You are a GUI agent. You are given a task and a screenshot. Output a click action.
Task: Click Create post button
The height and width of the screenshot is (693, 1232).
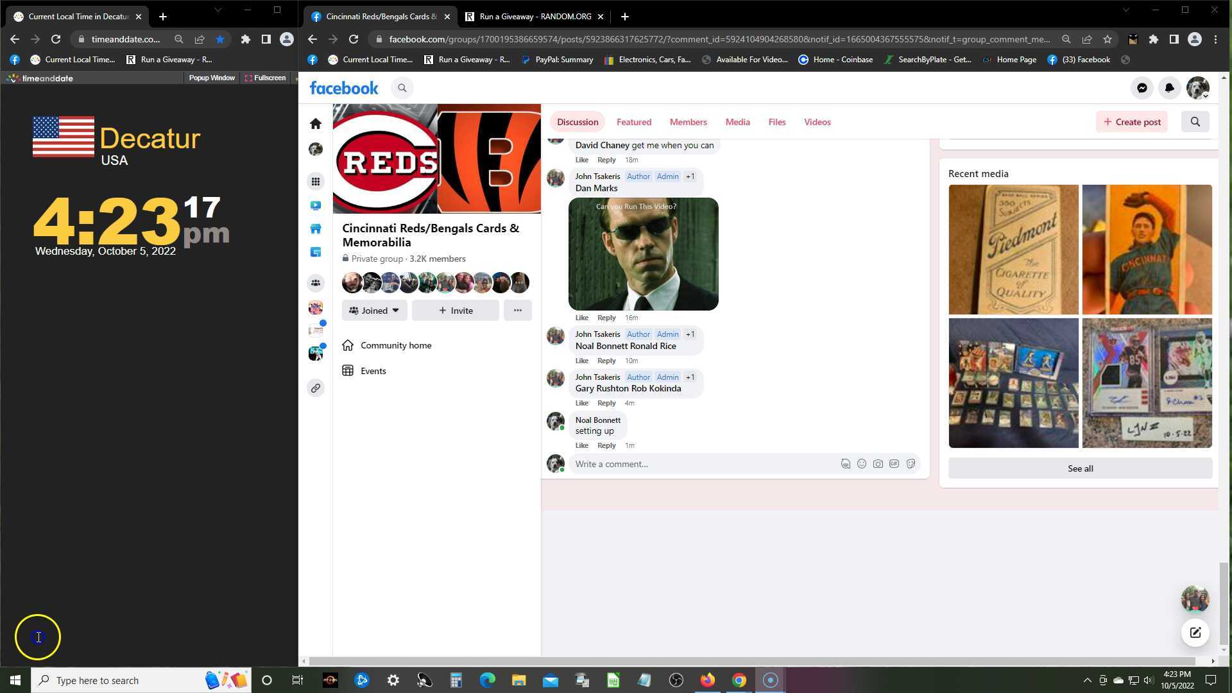pyautogui.click(x=1132, y=122)
